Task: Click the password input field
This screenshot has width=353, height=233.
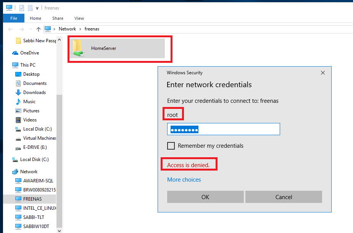Action: [224, 129]
